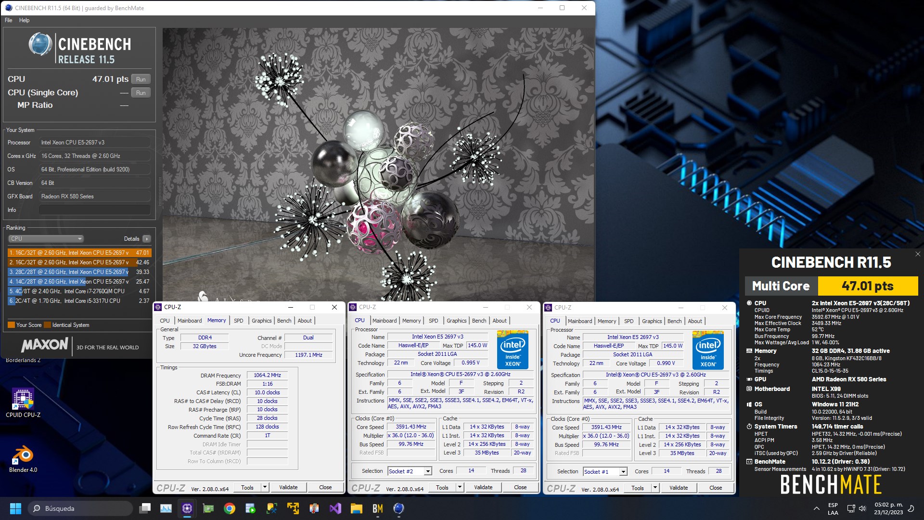Launch Visual Studio from the taskbar
924x520 pixels.
(x=335, y=508)
